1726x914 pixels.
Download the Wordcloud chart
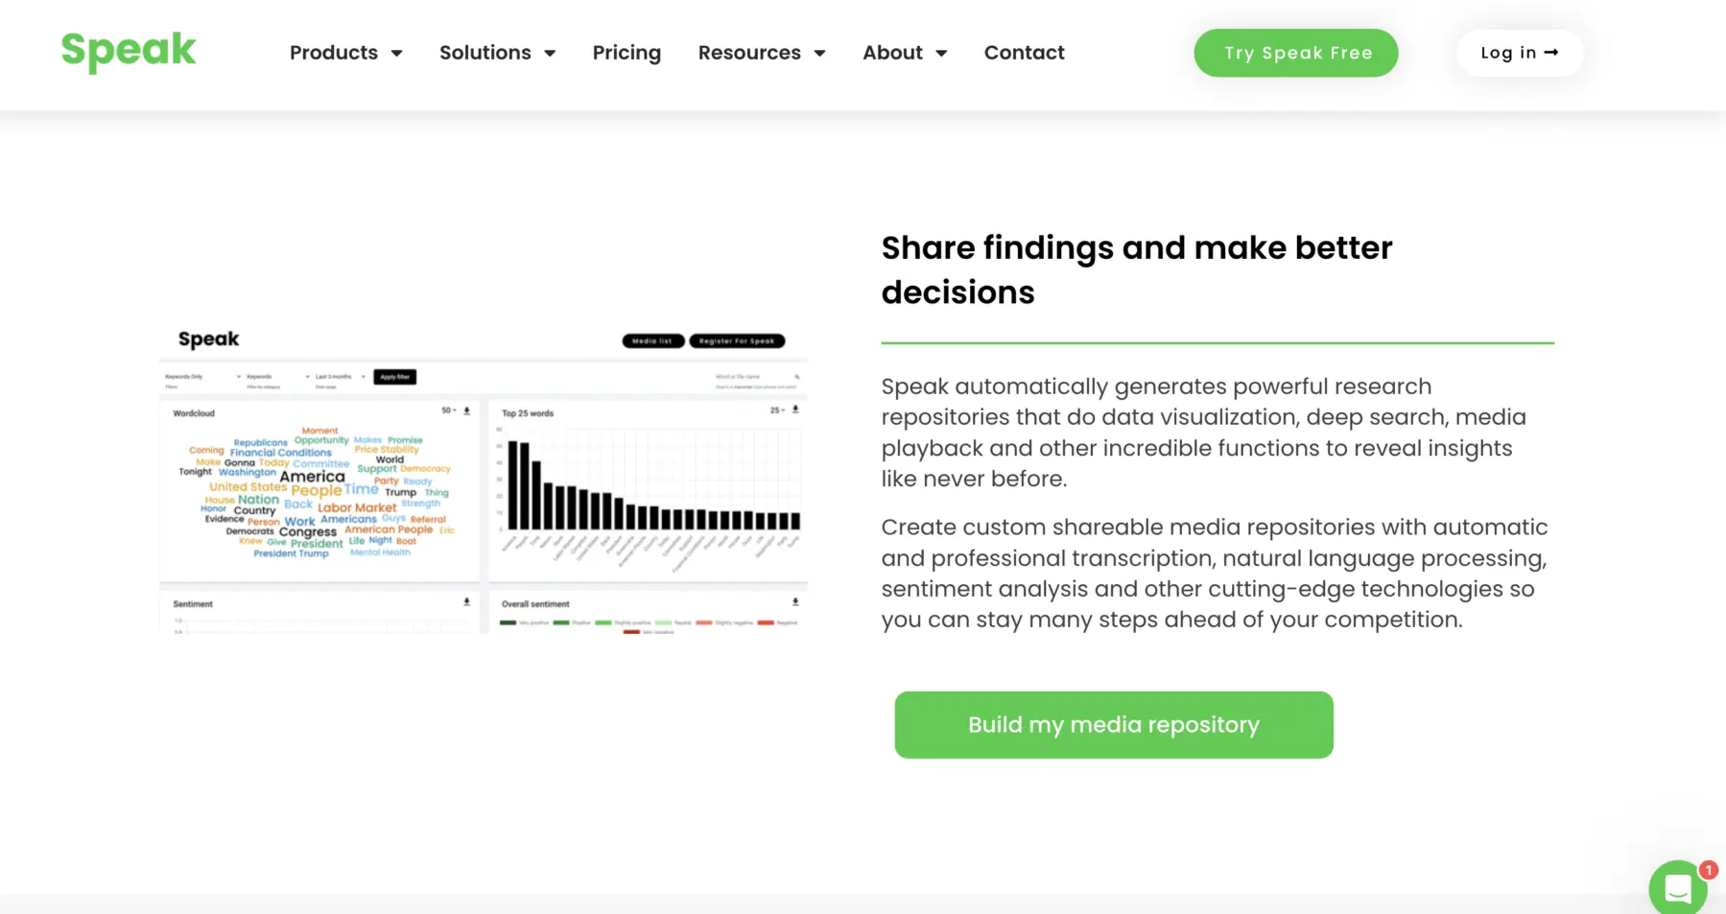point(467,410)
